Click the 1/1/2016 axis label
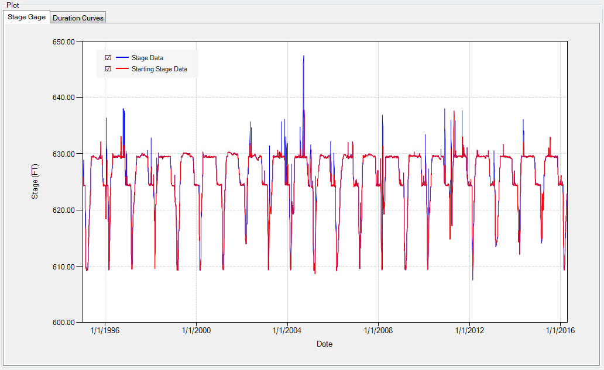The image size is (604, 370). point(561,331)
